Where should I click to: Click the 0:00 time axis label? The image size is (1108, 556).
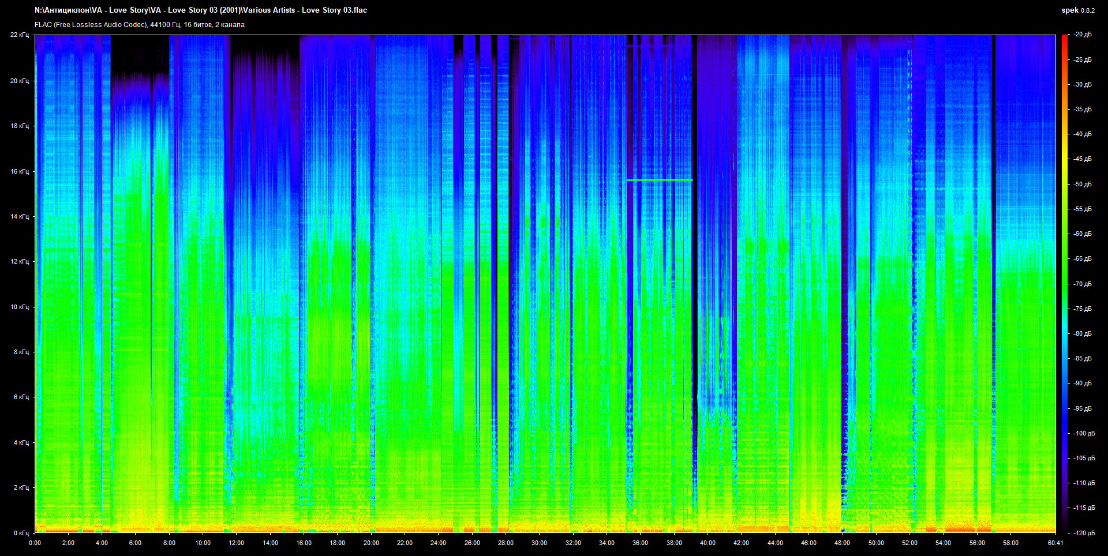(35, 543)
